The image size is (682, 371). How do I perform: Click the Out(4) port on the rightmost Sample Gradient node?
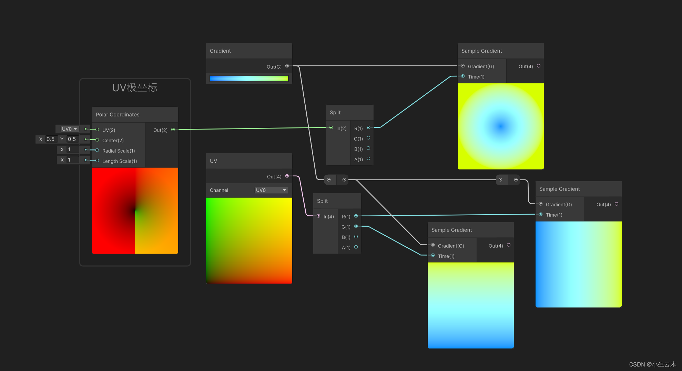click(617, 204)
